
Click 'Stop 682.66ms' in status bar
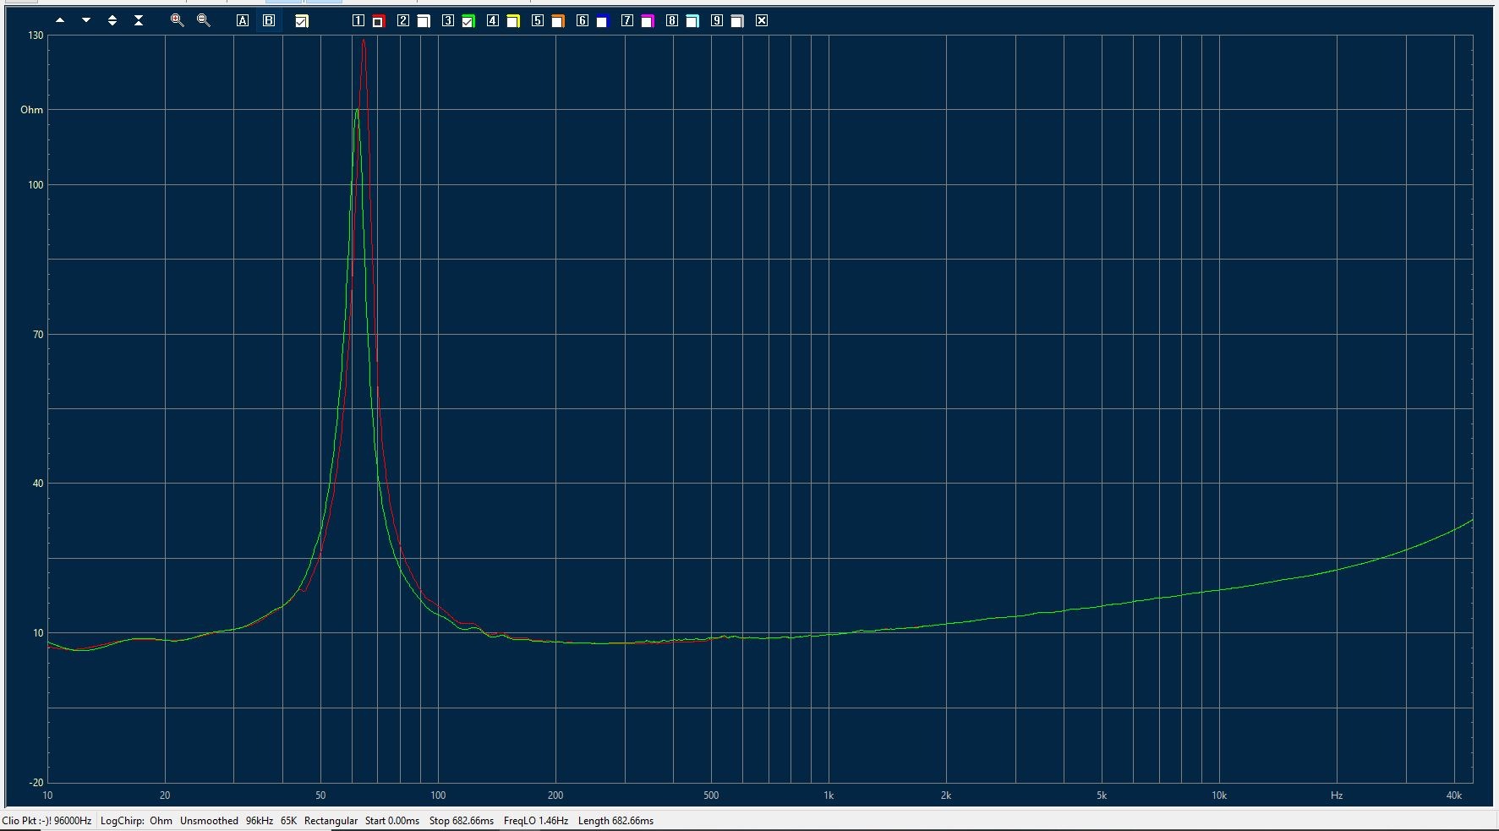coord(462,821)
